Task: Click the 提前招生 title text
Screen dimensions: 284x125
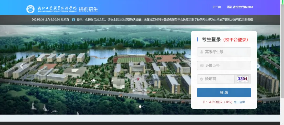Action: (88, 9)
